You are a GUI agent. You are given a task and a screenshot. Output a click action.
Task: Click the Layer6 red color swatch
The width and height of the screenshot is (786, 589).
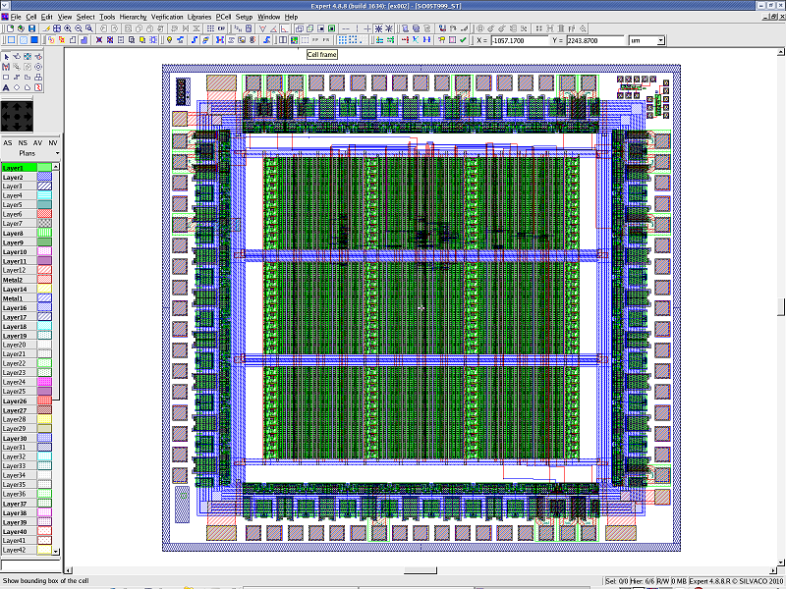pyautogui.click(x=44, y=214)
